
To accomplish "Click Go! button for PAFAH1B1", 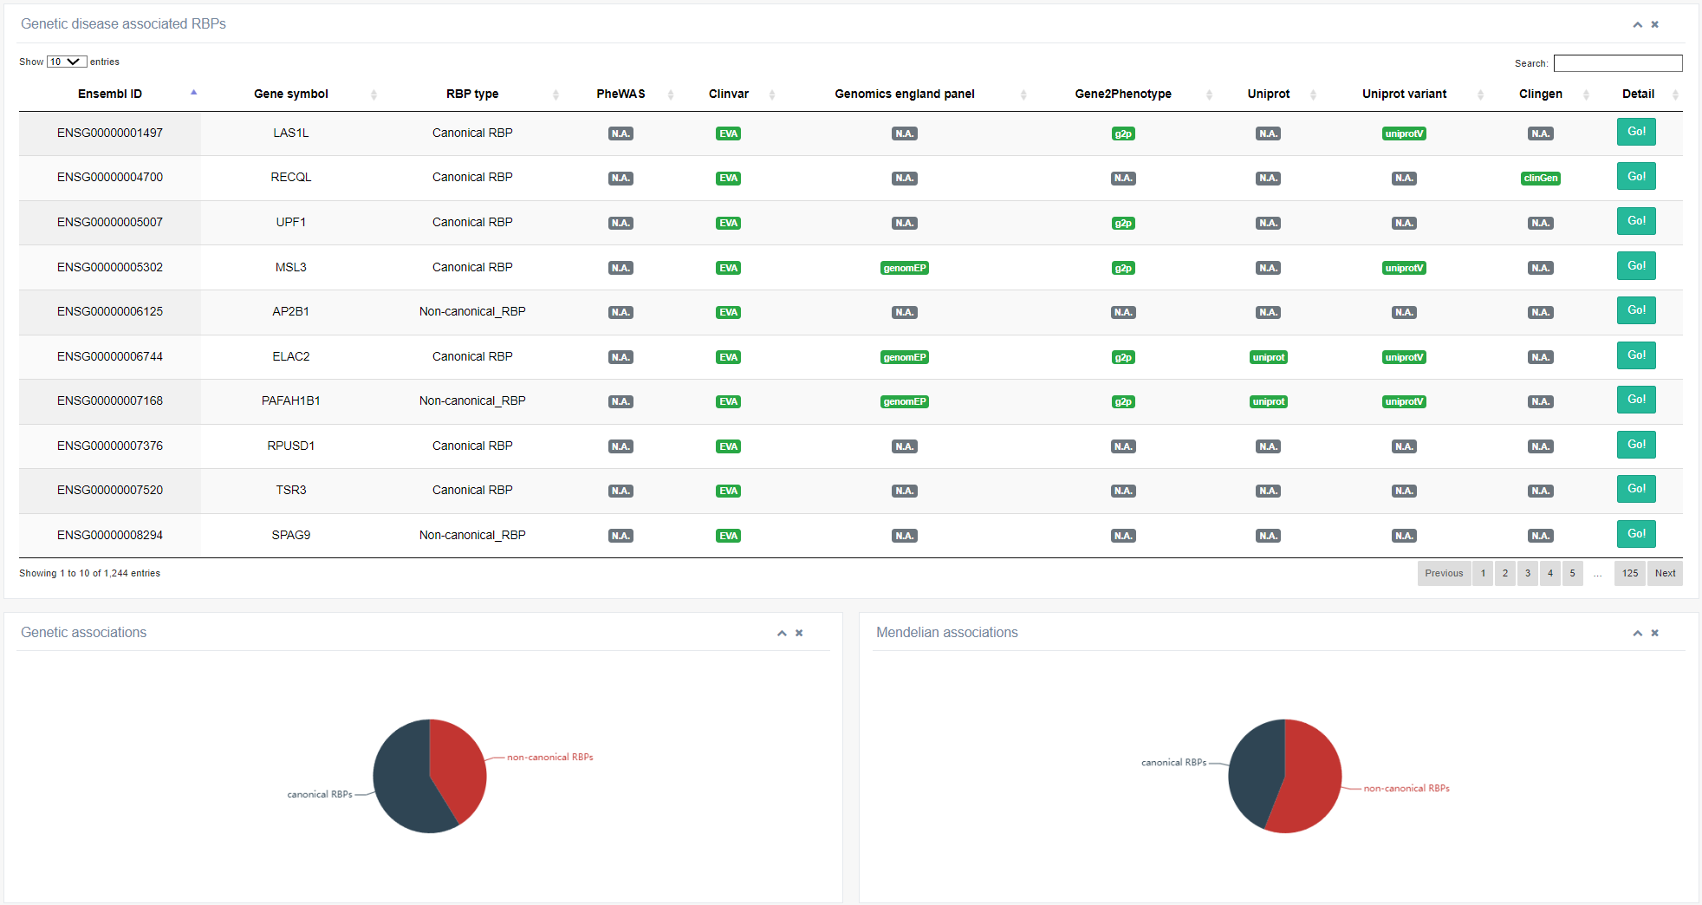I will pos(1635,400).
